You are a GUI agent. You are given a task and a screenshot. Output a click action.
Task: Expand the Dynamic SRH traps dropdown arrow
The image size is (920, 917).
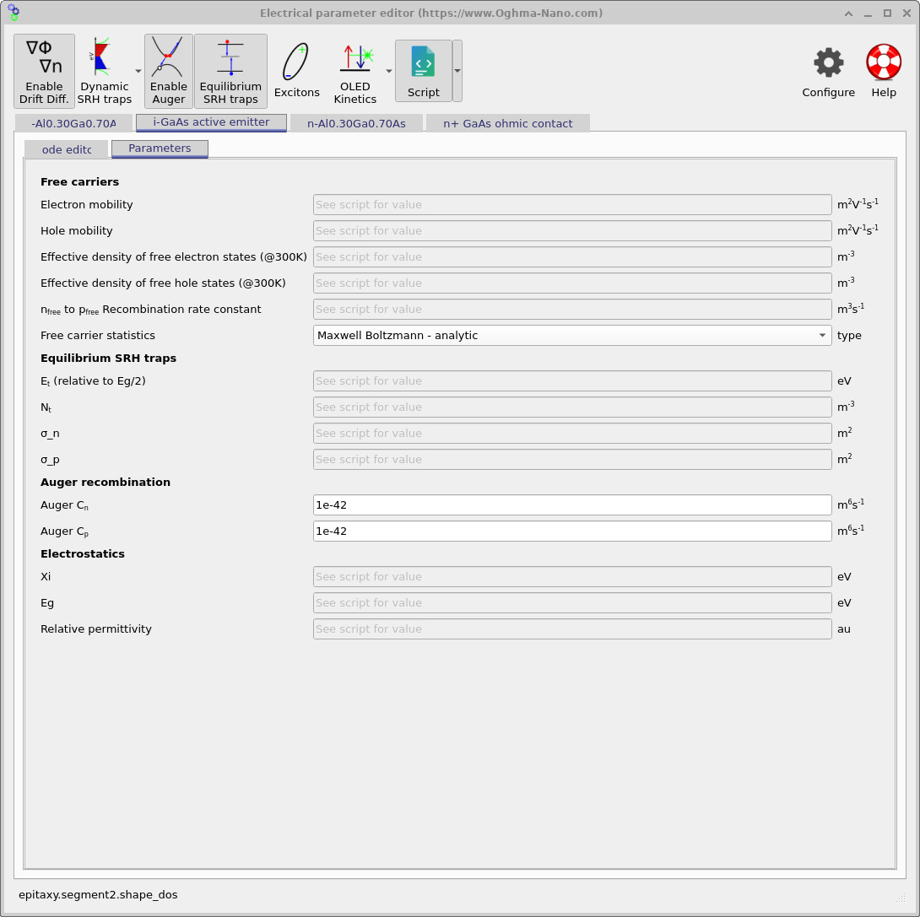coord(138,71)
